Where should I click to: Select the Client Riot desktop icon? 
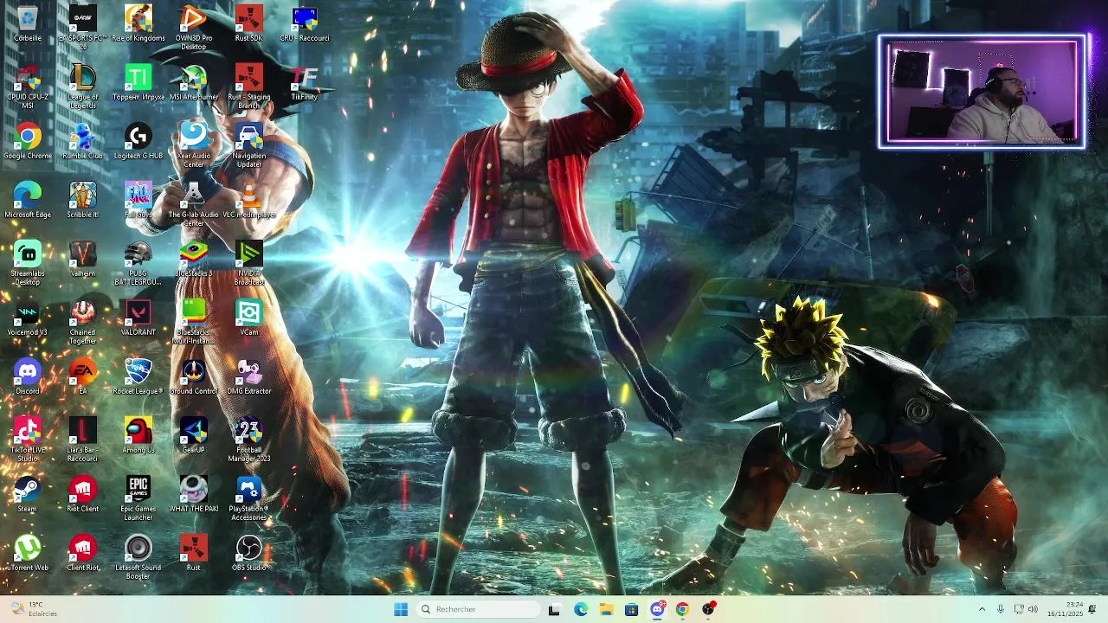pyautogui.click(x=83, y=553)
